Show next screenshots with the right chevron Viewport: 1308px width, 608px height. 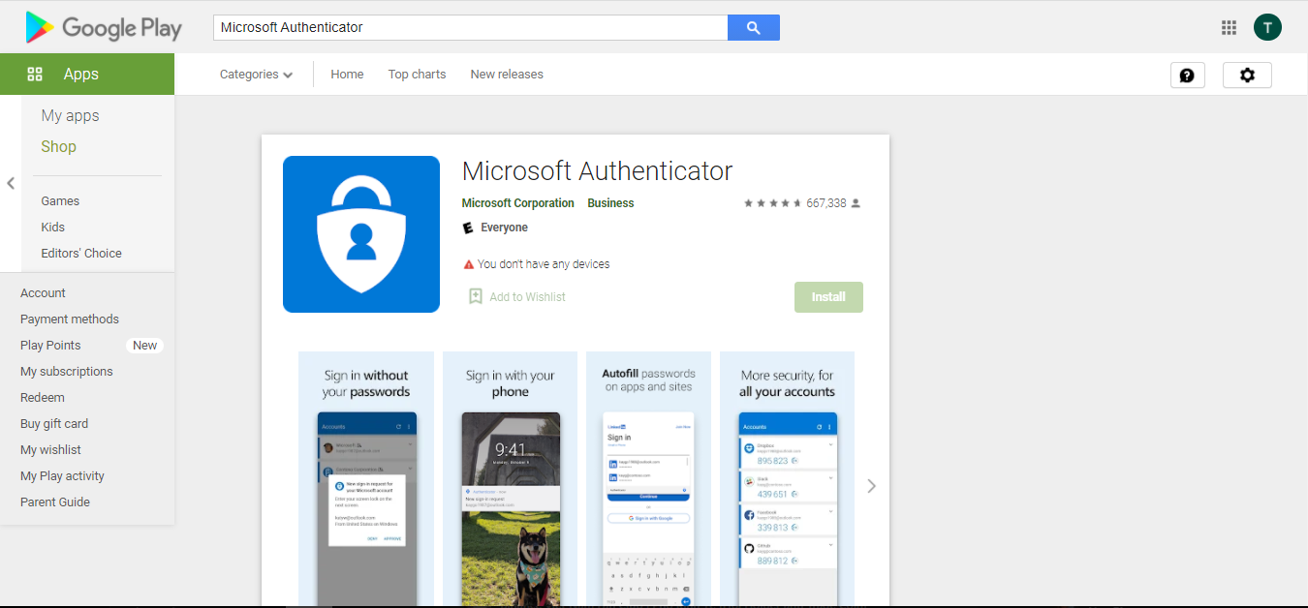tap(871, 486)
